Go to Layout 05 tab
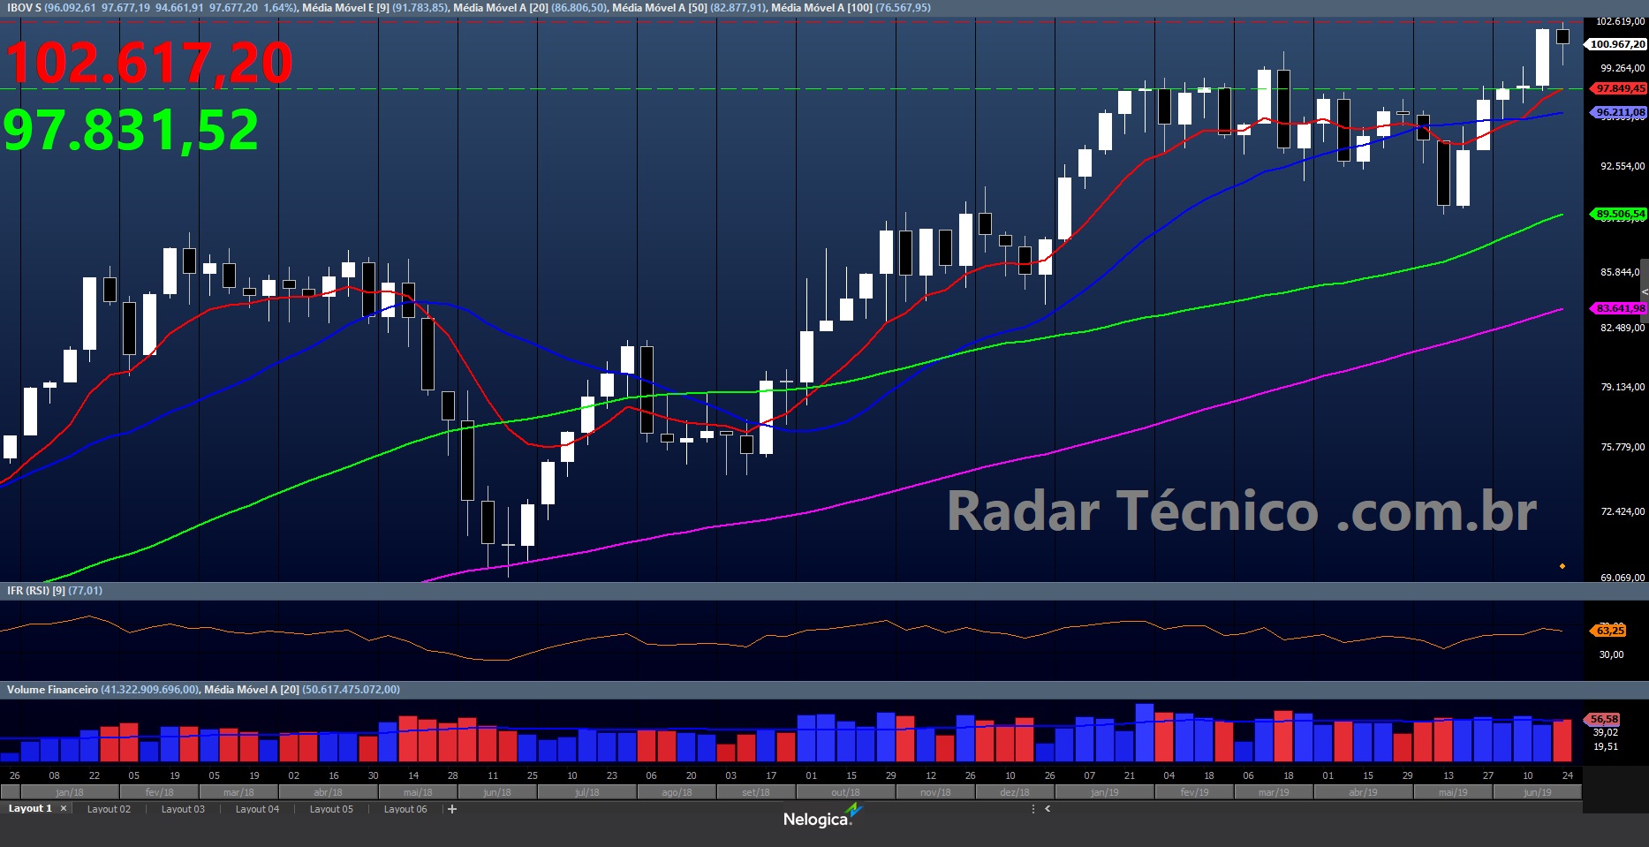The height and width of the screenshot is (847, 1649). [x=331, y=809]
